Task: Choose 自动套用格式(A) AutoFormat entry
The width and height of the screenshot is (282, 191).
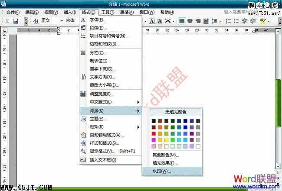Action: tap(111, 135)
